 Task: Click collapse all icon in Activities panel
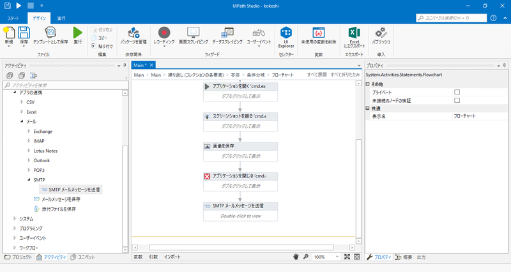22,75
